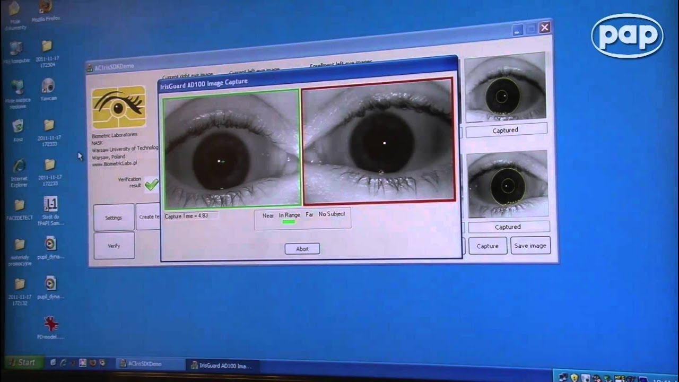
Task: Click the ACIrisSDKDemo window title text
Action: [115, 66]
